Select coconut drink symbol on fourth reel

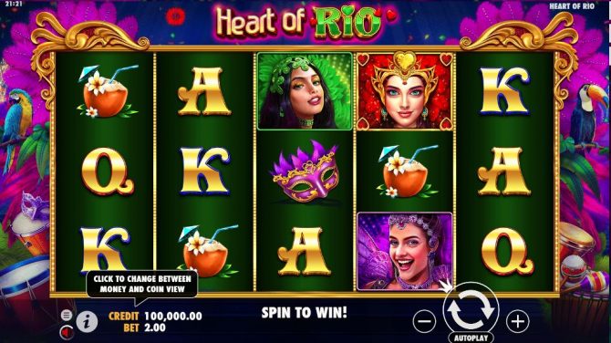coord(406,171)
